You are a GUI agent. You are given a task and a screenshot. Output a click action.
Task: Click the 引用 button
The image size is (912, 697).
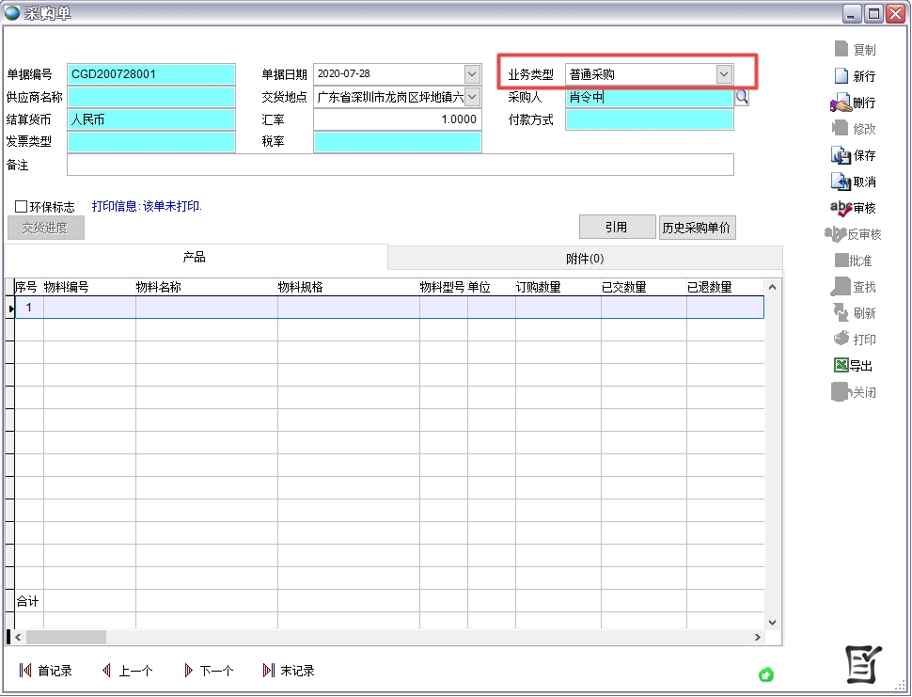click(x=616, y=227)
